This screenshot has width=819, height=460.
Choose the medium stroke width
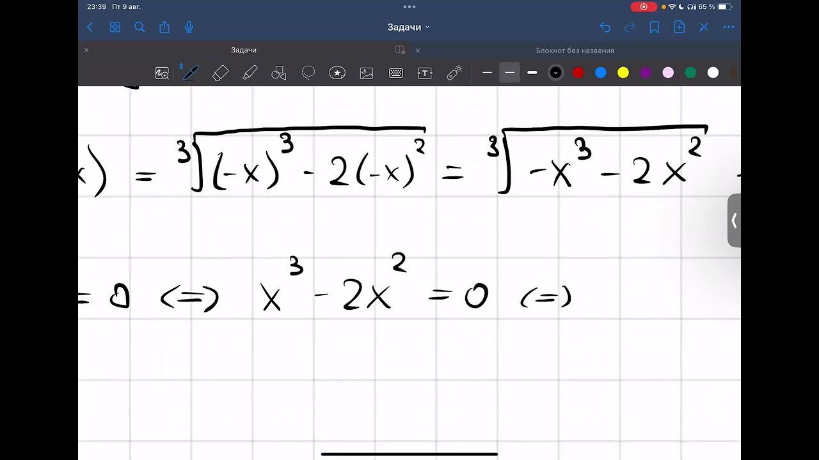[509, 73]
